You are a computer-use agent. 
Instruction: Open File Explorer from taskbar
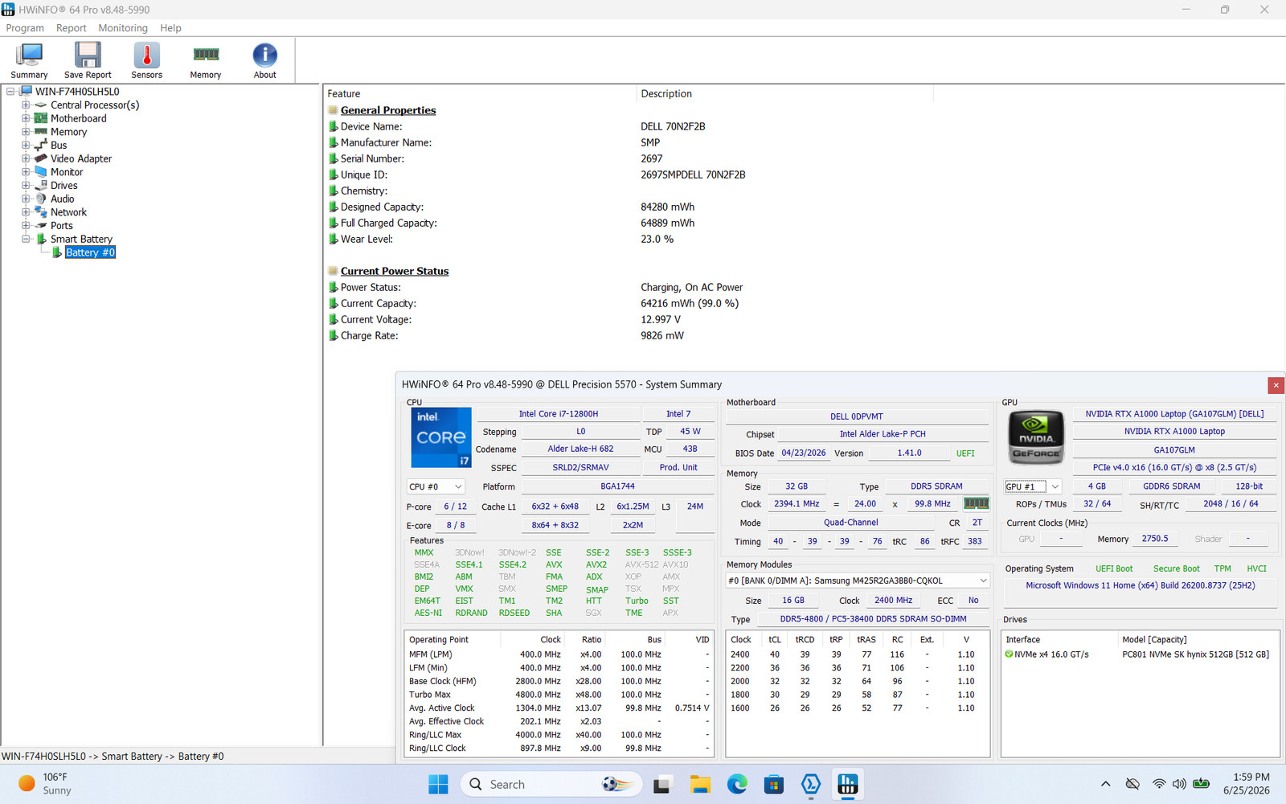699,784
